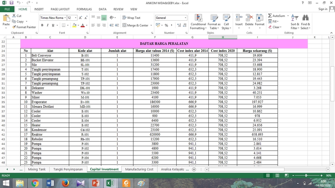Click Wrap Text button

pyautogui.click(x=132, y=18)
